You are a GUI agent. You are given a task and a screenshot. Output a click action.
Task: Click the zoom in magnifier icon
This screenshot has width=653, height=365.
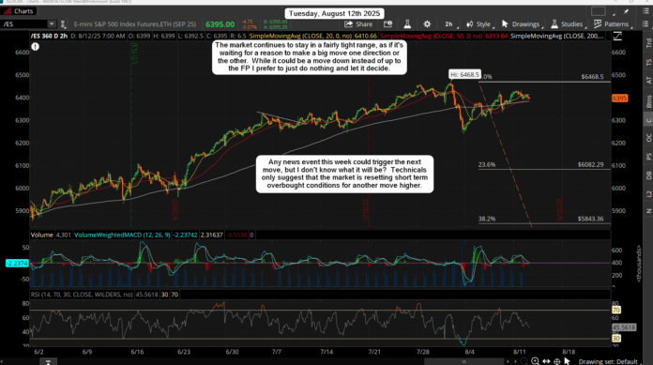[535, 361]
